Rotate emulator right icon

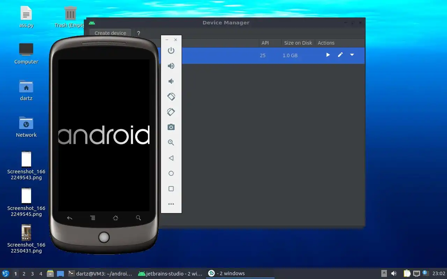pos(171,112)
